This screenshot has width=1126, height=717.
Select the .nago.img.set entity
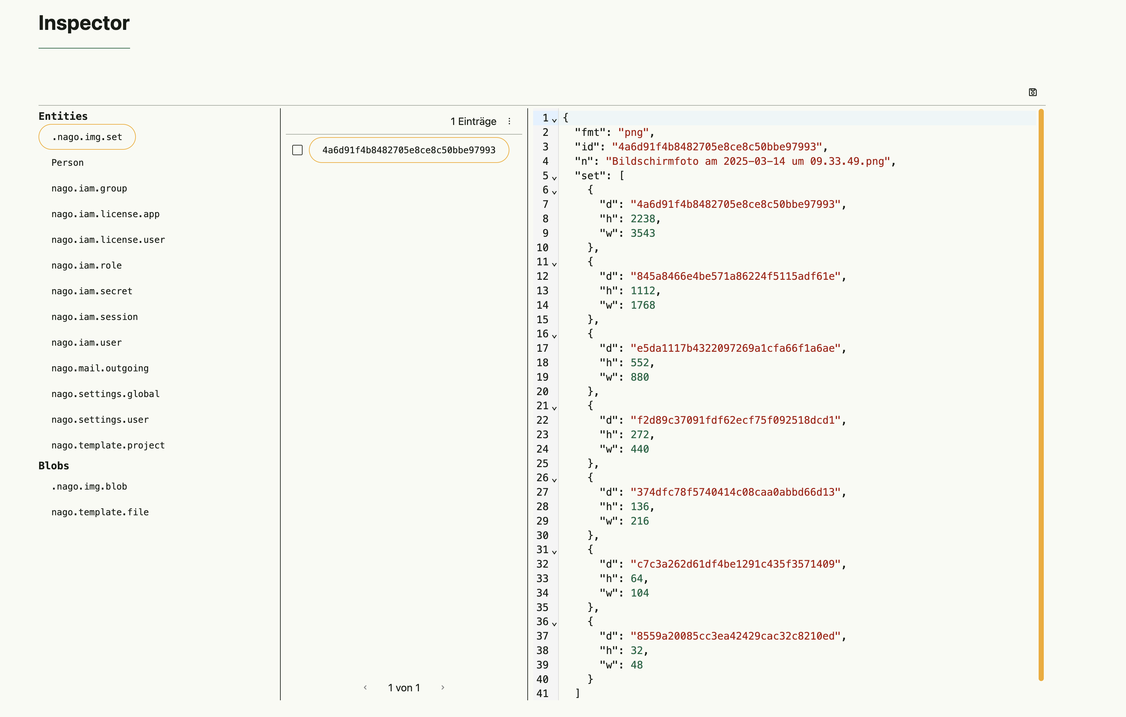point(87,137)
